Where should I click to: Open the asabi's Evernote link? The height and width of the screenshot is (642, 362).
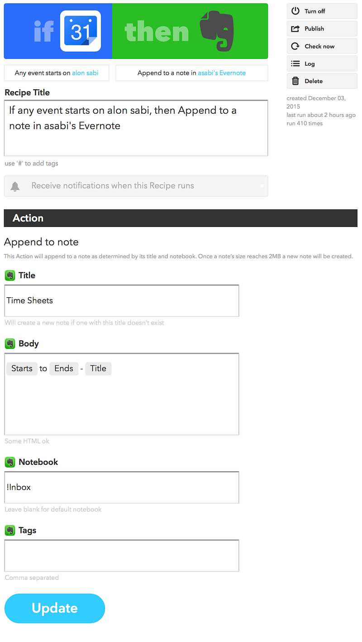[x=222, y=72]
